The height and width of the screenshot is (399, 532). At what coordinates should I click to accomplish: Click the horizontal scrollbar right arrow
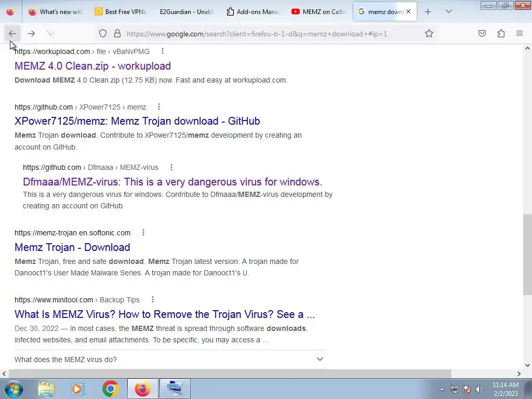point(519,374)
